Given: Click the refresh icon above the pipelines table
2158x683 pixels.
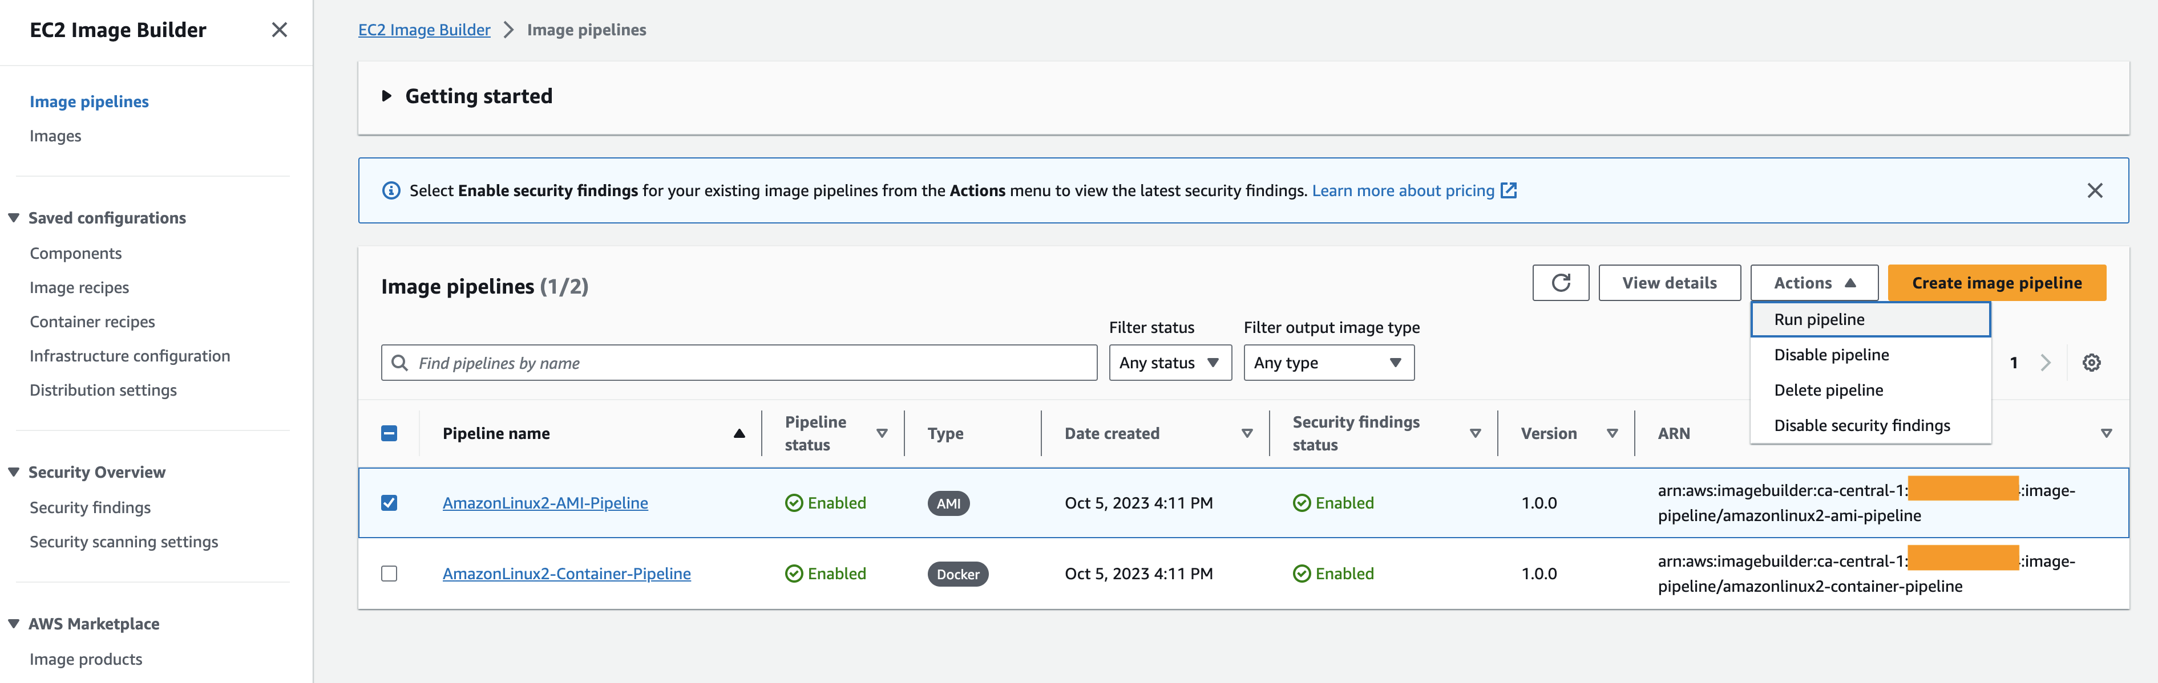Looking at the screenshot, I should tap(1560, 282).
